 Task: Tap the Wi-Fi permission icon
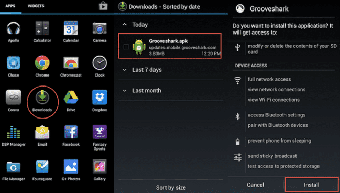[x=238, y=81]
